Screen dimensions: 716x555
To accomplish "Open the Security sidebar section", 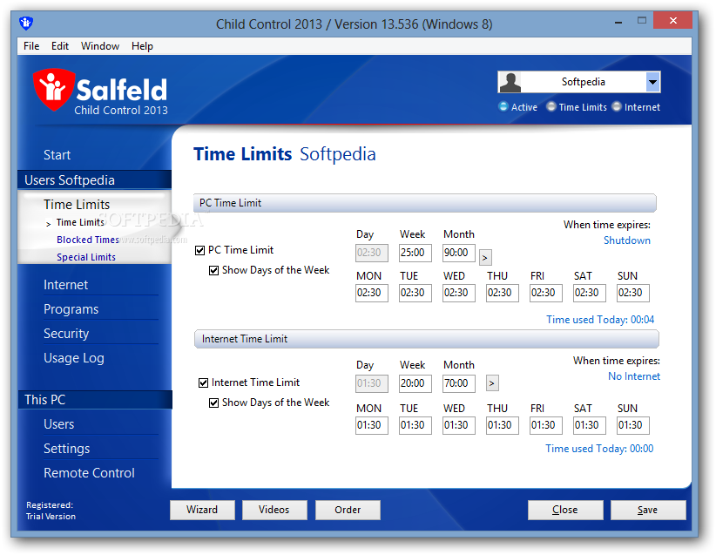I will [x=66, y=334].
